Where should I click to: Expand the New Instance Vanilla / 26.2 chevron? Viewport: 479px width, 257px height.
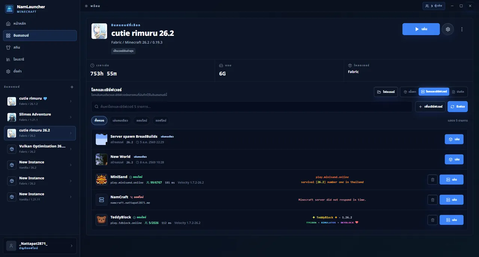point(71,165)
